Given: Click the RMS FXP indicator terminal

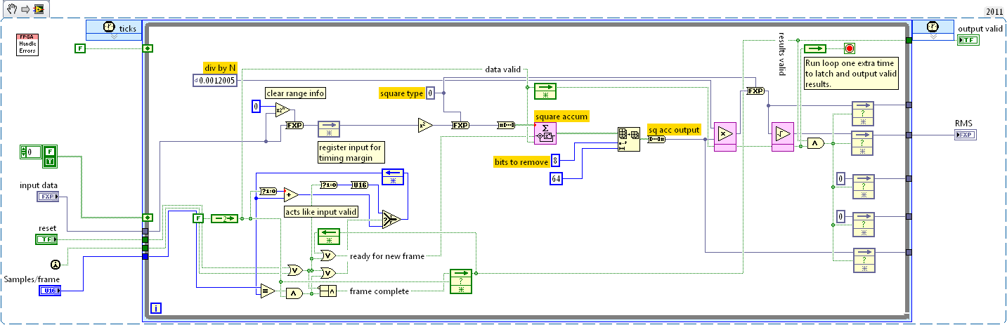Looking at the screenshot, I should 964,135.
